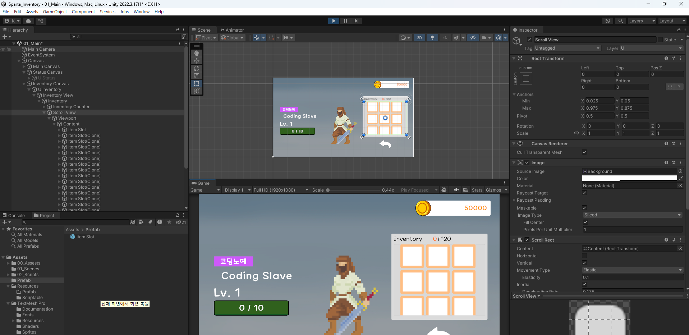Viewport: 689px width, 335px height.
Task: Open the Image Type dropdown
Action: 632,215
